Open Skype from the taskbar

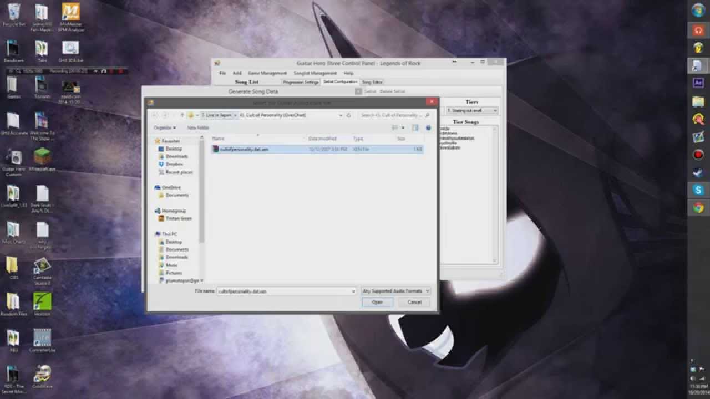click(698, 190)
